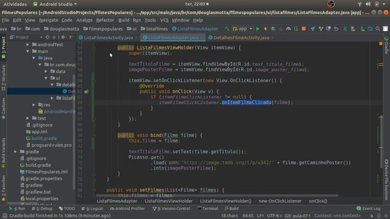Collapse the java folder
This screenshot has width=390, height=219.
pyautogui.click(x=34, y=58)
